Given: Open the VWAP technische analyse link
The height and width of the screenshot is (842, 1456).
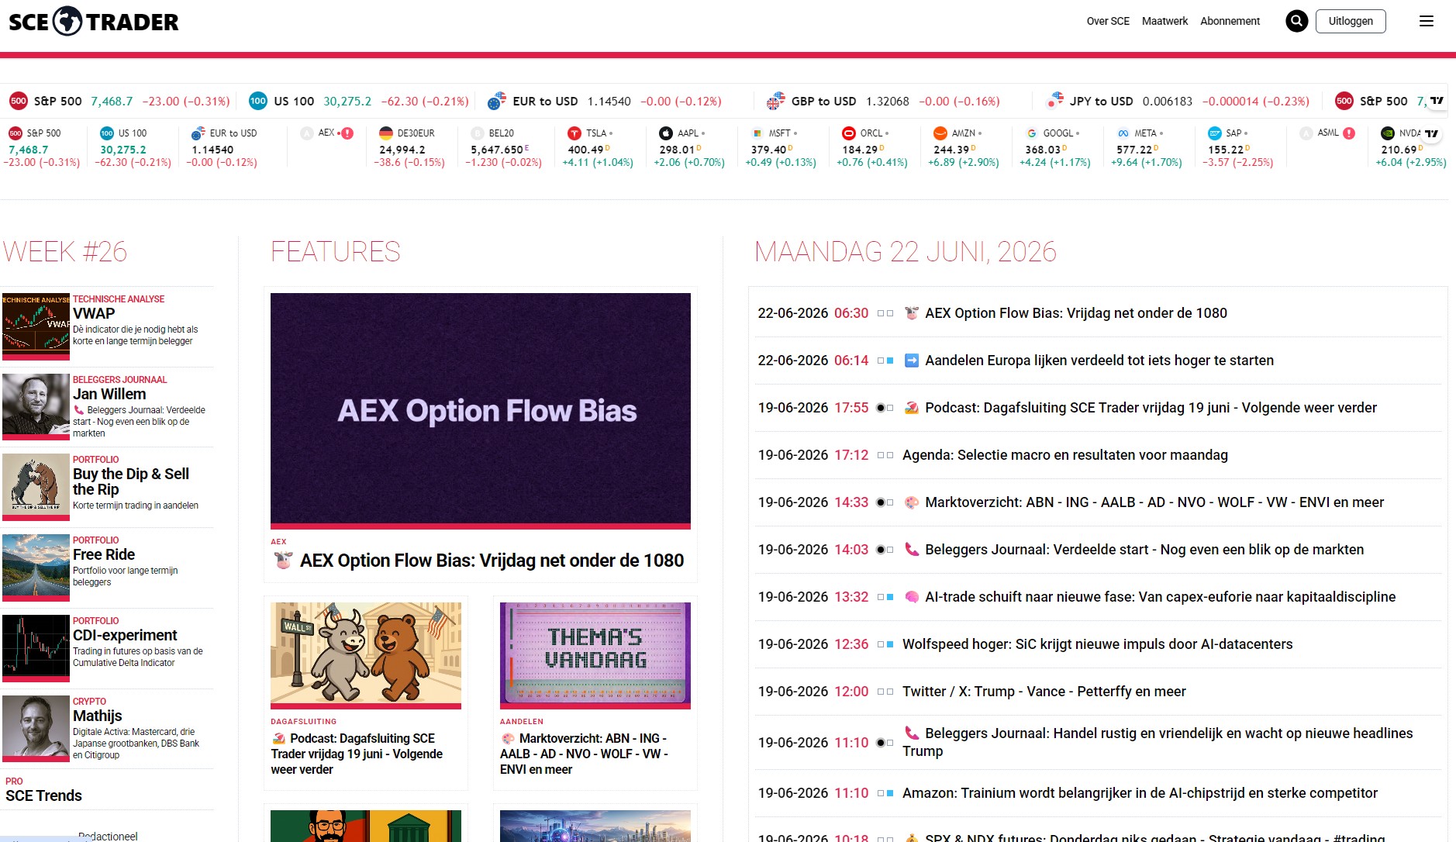Looking at the screenshot, I should point(94,314).
